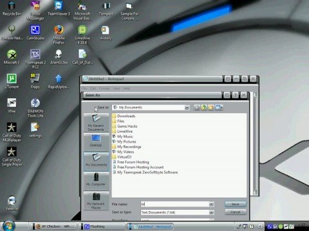Open the settings file on desktop

coord(35,130)
